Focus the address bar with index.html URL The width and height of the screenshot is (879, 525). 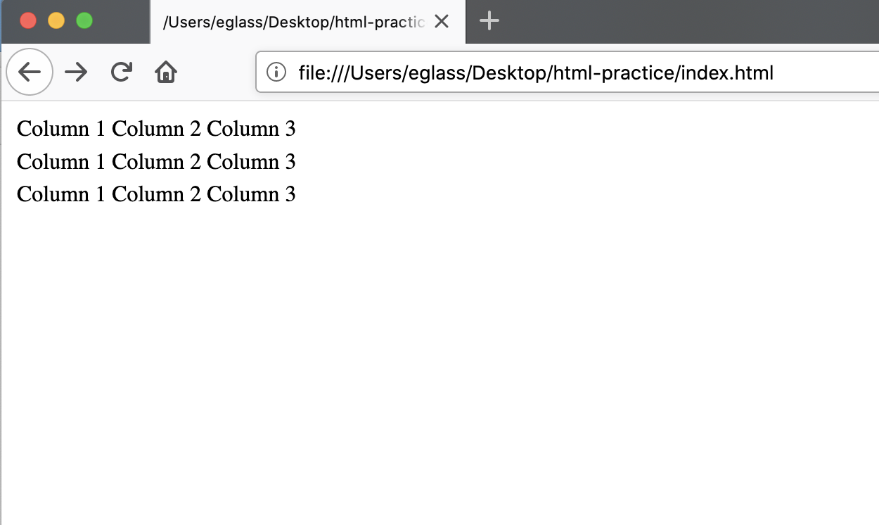click(x=568, y=72)
